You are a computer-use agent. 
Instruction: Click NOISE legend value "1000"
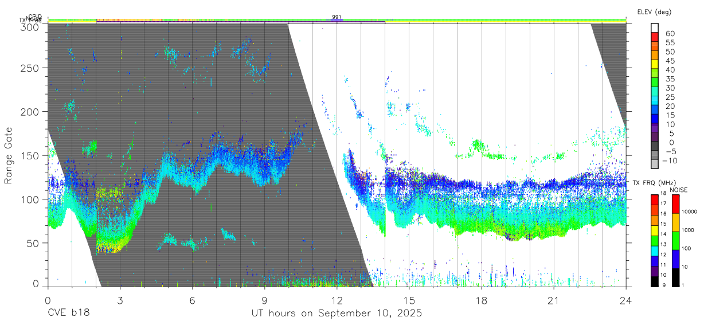click(687, 230)
